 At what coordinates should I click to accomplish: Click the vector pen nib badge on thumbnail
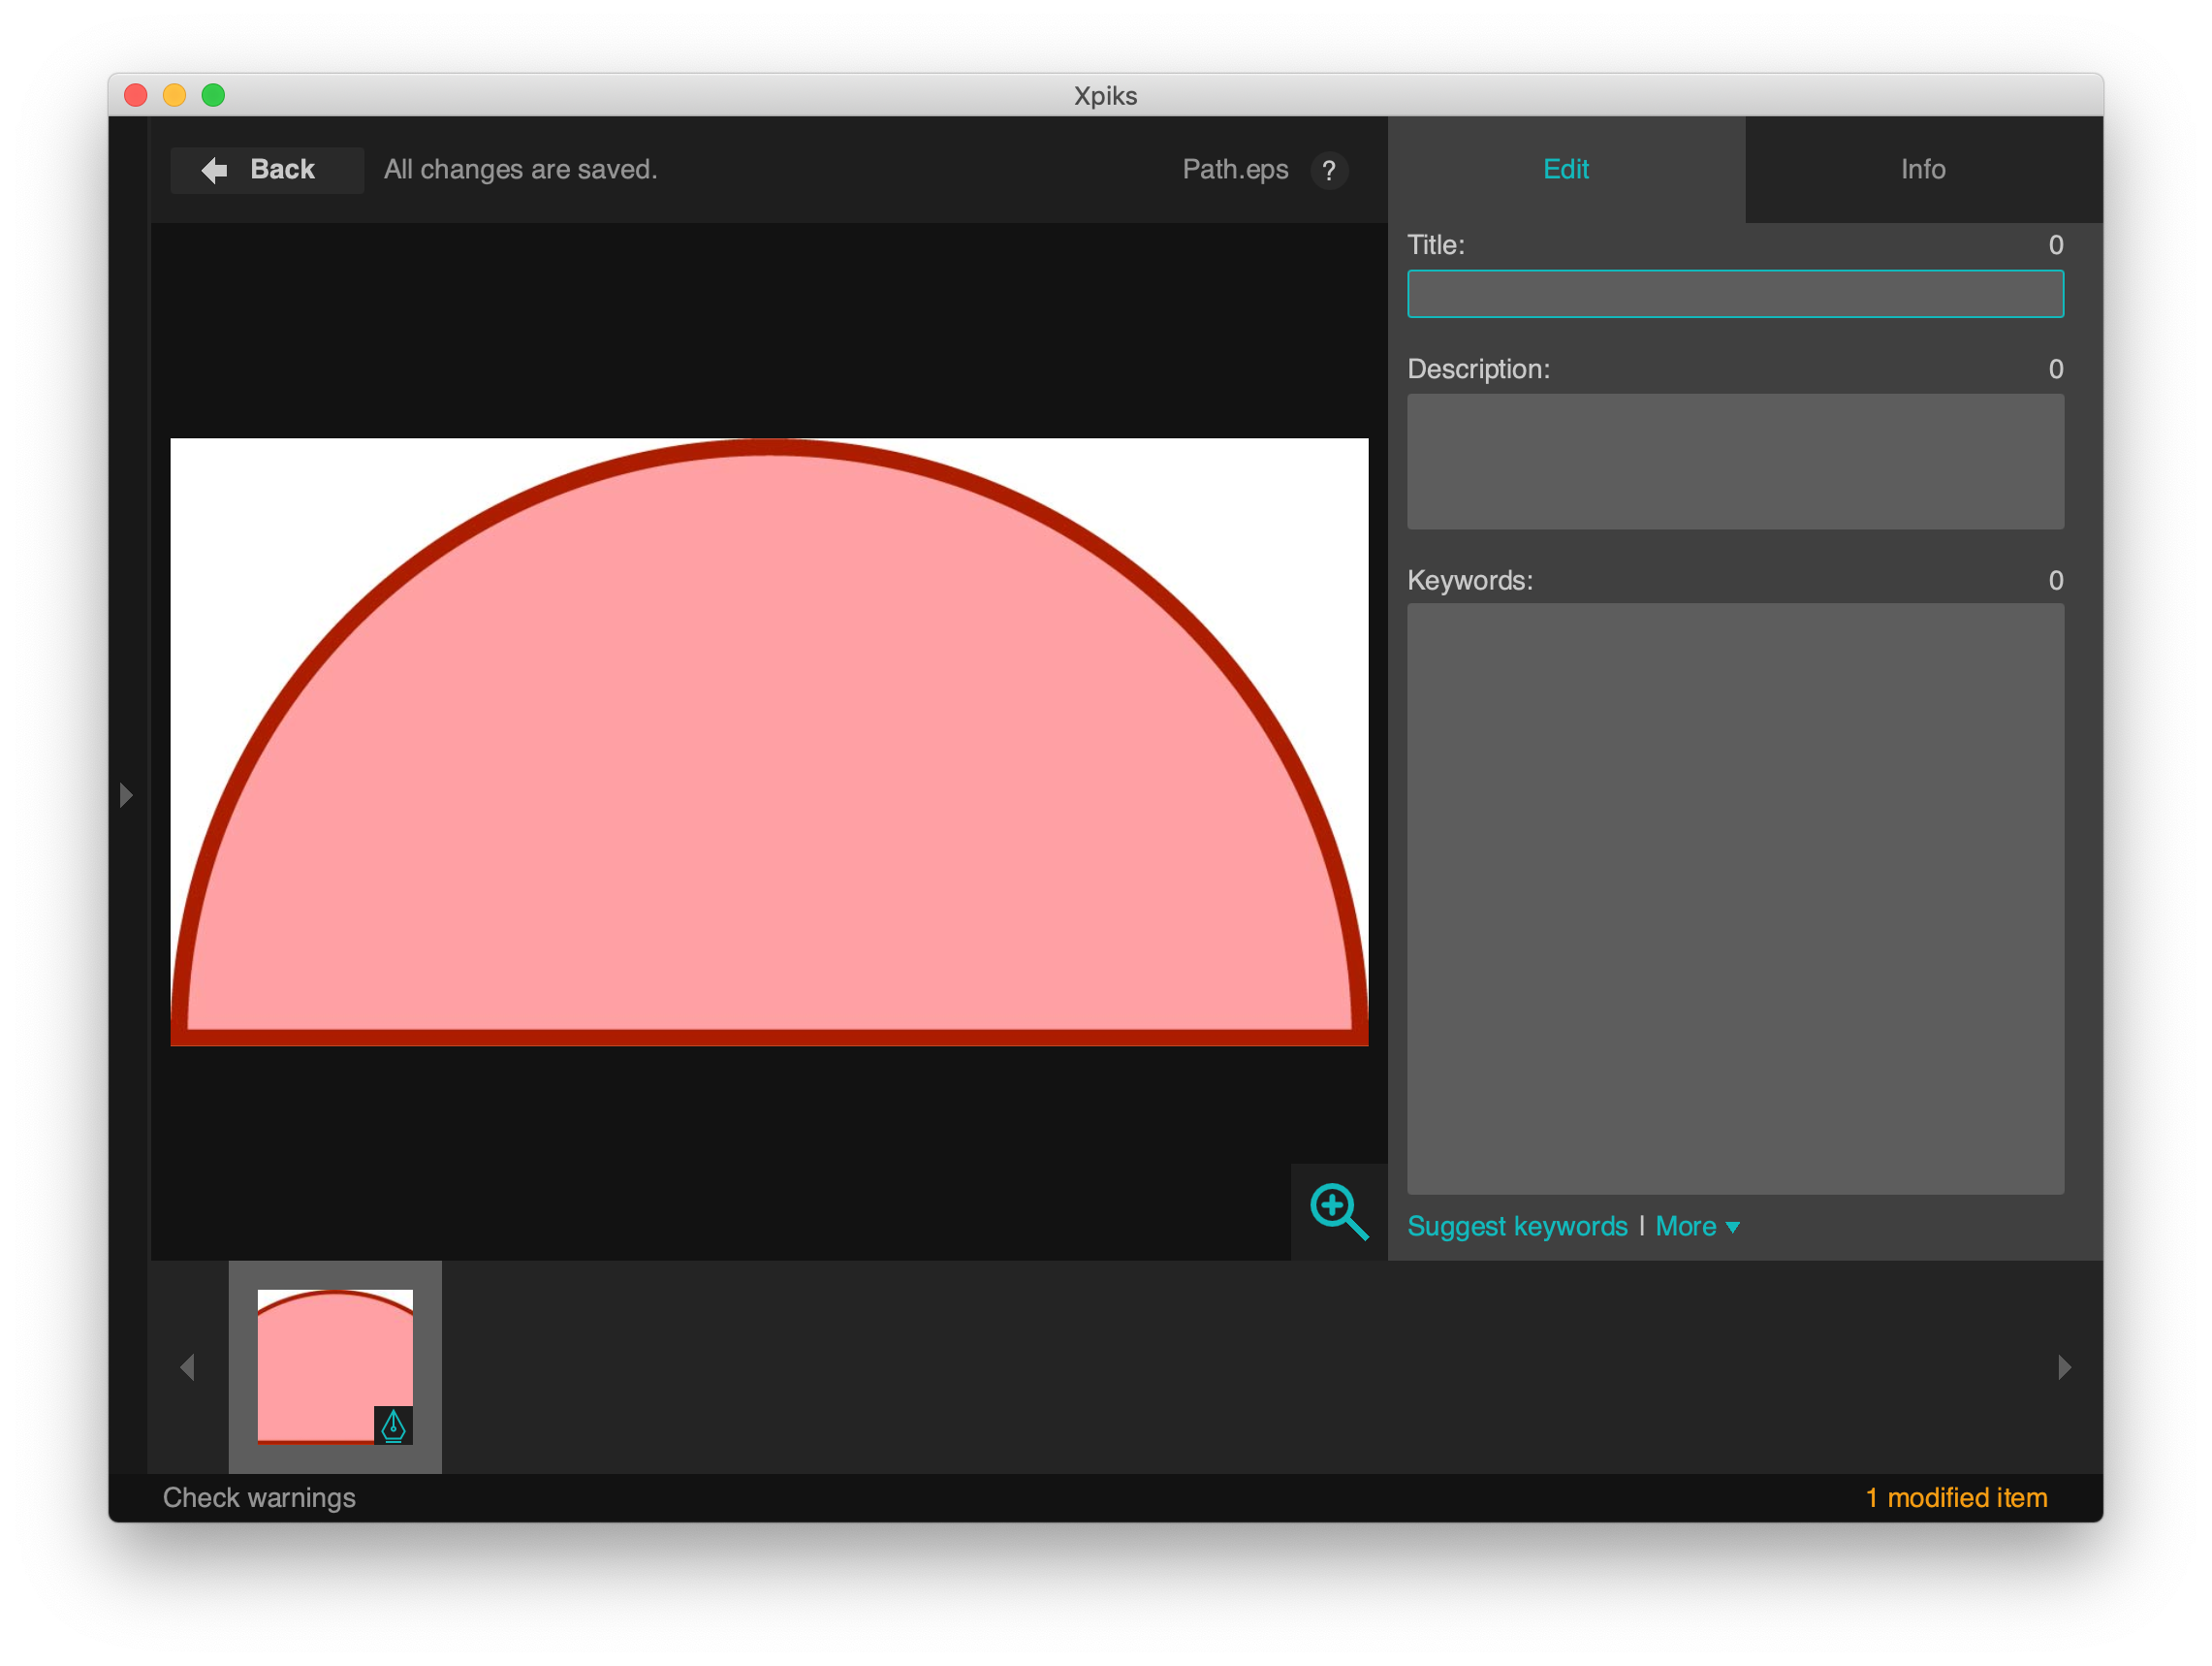pos(392,1427)
